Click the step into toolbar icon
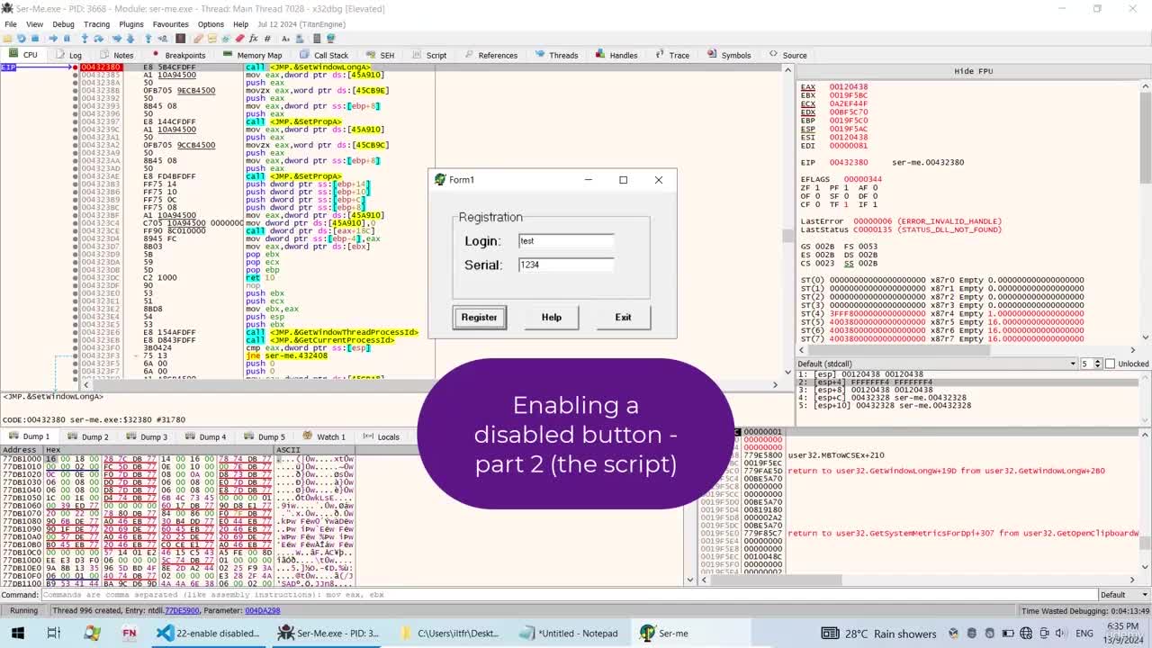 (x=85, y=39)
